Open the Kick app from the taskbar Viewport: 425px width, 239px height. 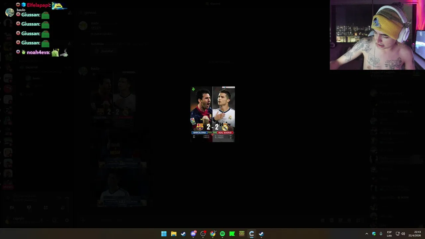232,234
